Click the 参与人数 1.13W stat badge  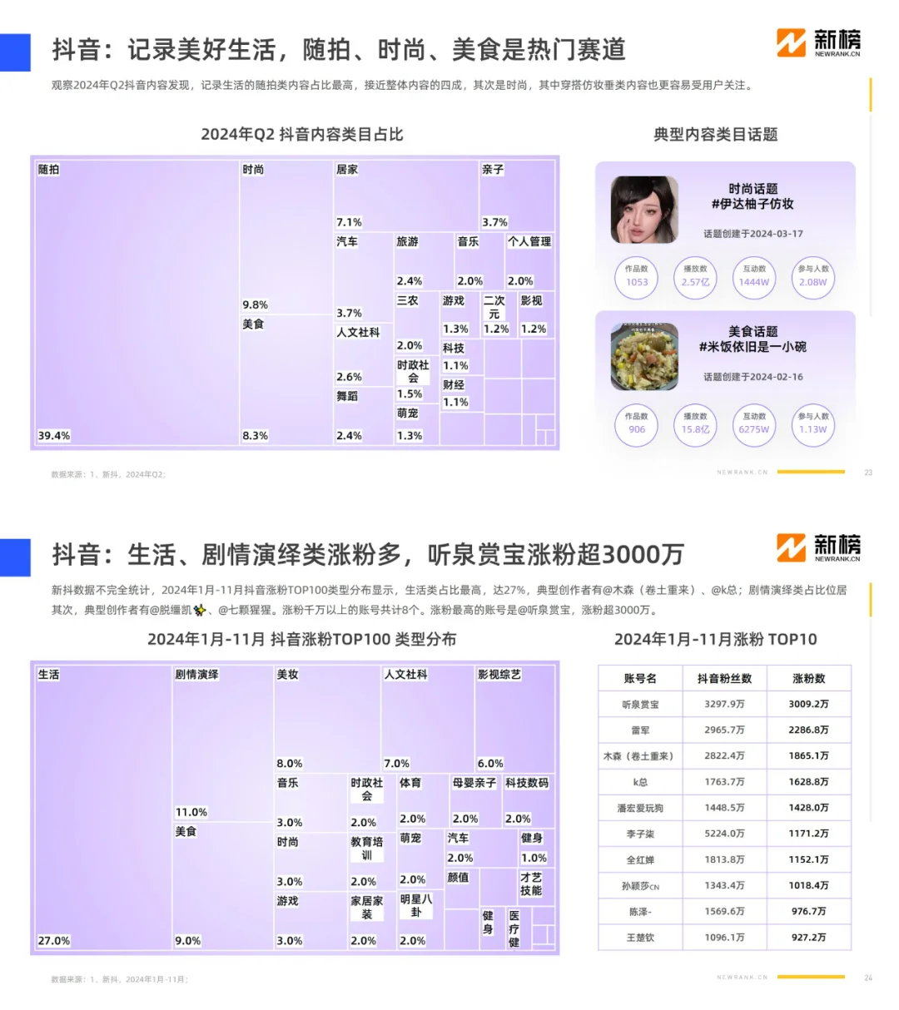(812, 425)
